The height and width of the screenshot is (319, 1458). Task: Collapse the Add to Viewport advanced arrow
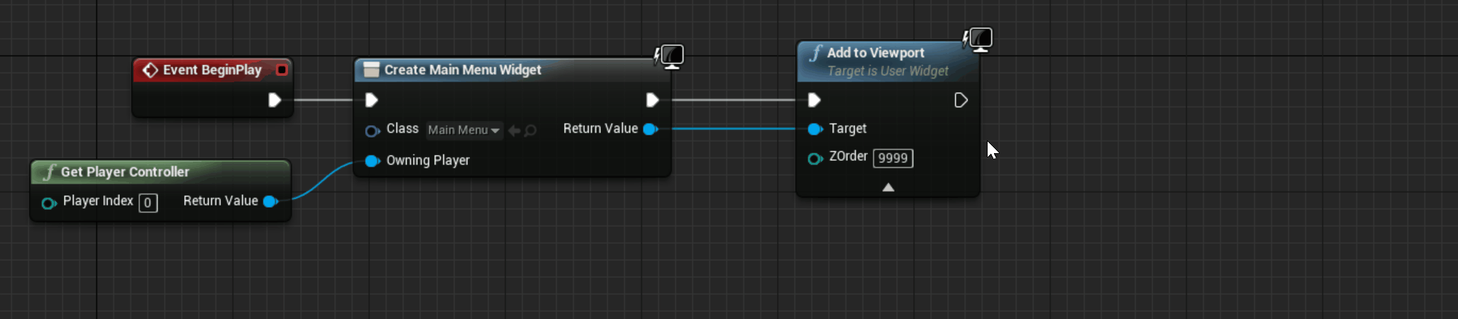888,187
